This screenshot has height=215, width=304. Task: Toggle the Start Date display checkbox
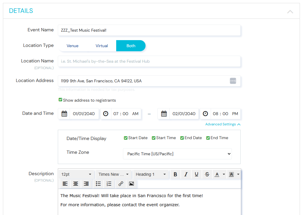[126, 138]
